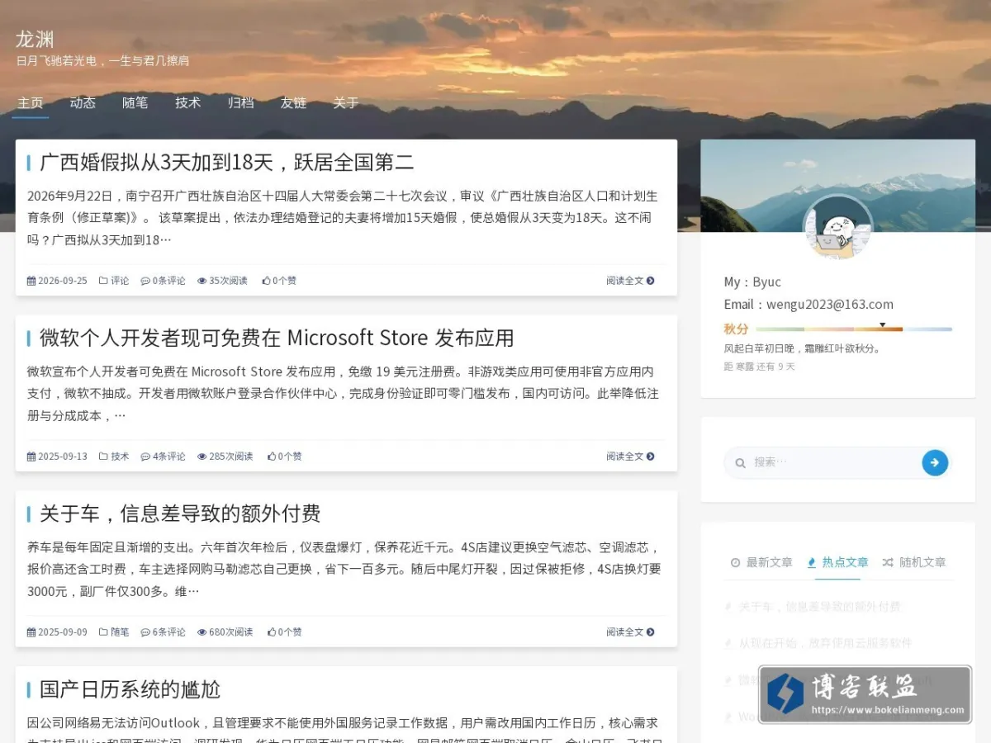Open sidebar hot article 关于车，信息差导致的额外付费
This screenshot has width=991, height=743.
819,607
